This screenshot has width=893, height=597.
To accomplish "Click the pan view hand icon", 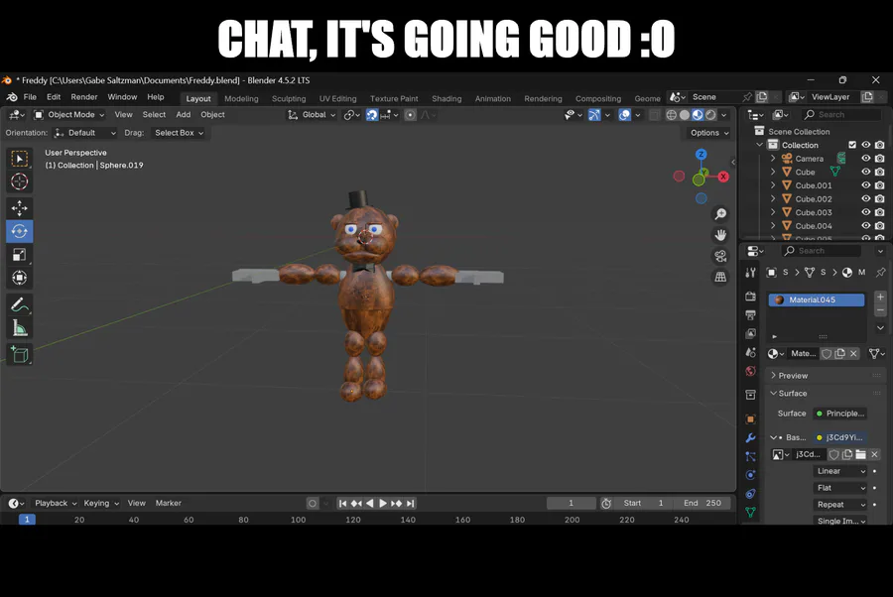I will (x=720, y=235).
